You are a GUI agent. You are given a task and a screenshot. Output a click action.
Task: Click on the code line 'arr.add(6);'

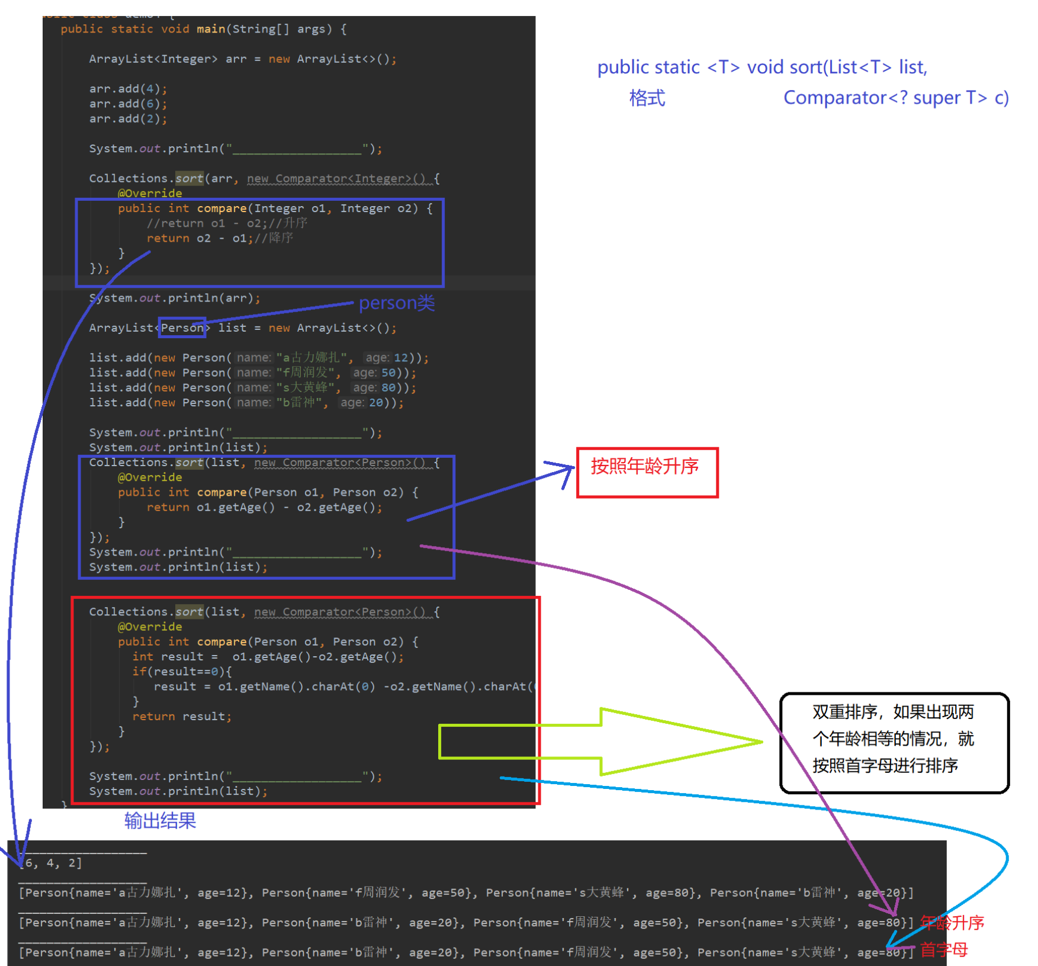point(128,104)
